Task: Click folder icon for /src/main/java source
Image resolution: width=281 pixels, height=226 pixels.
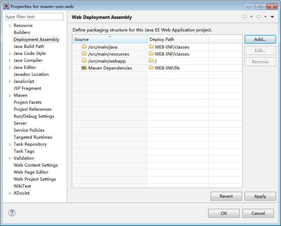Action: [x=84, y=46]
